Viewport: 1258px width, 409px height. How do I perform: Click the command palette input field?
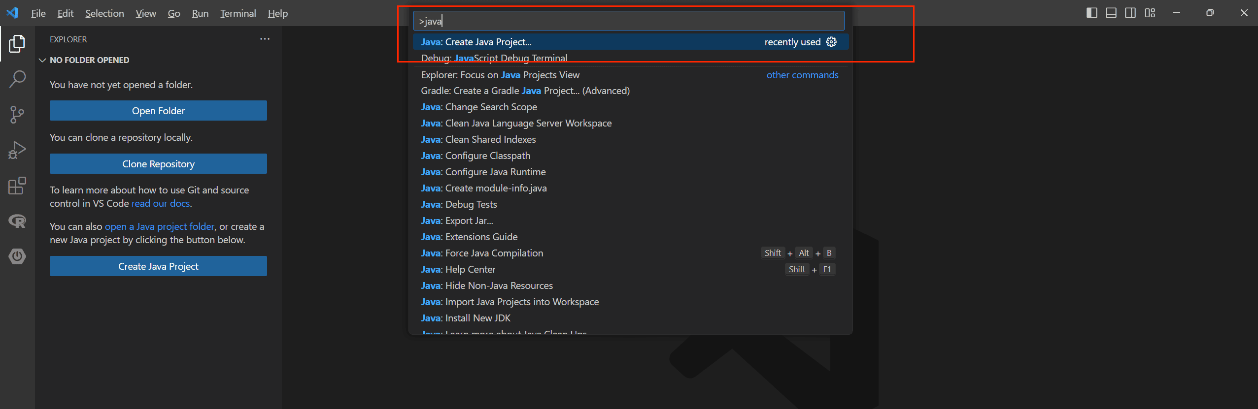click(629, 21)
